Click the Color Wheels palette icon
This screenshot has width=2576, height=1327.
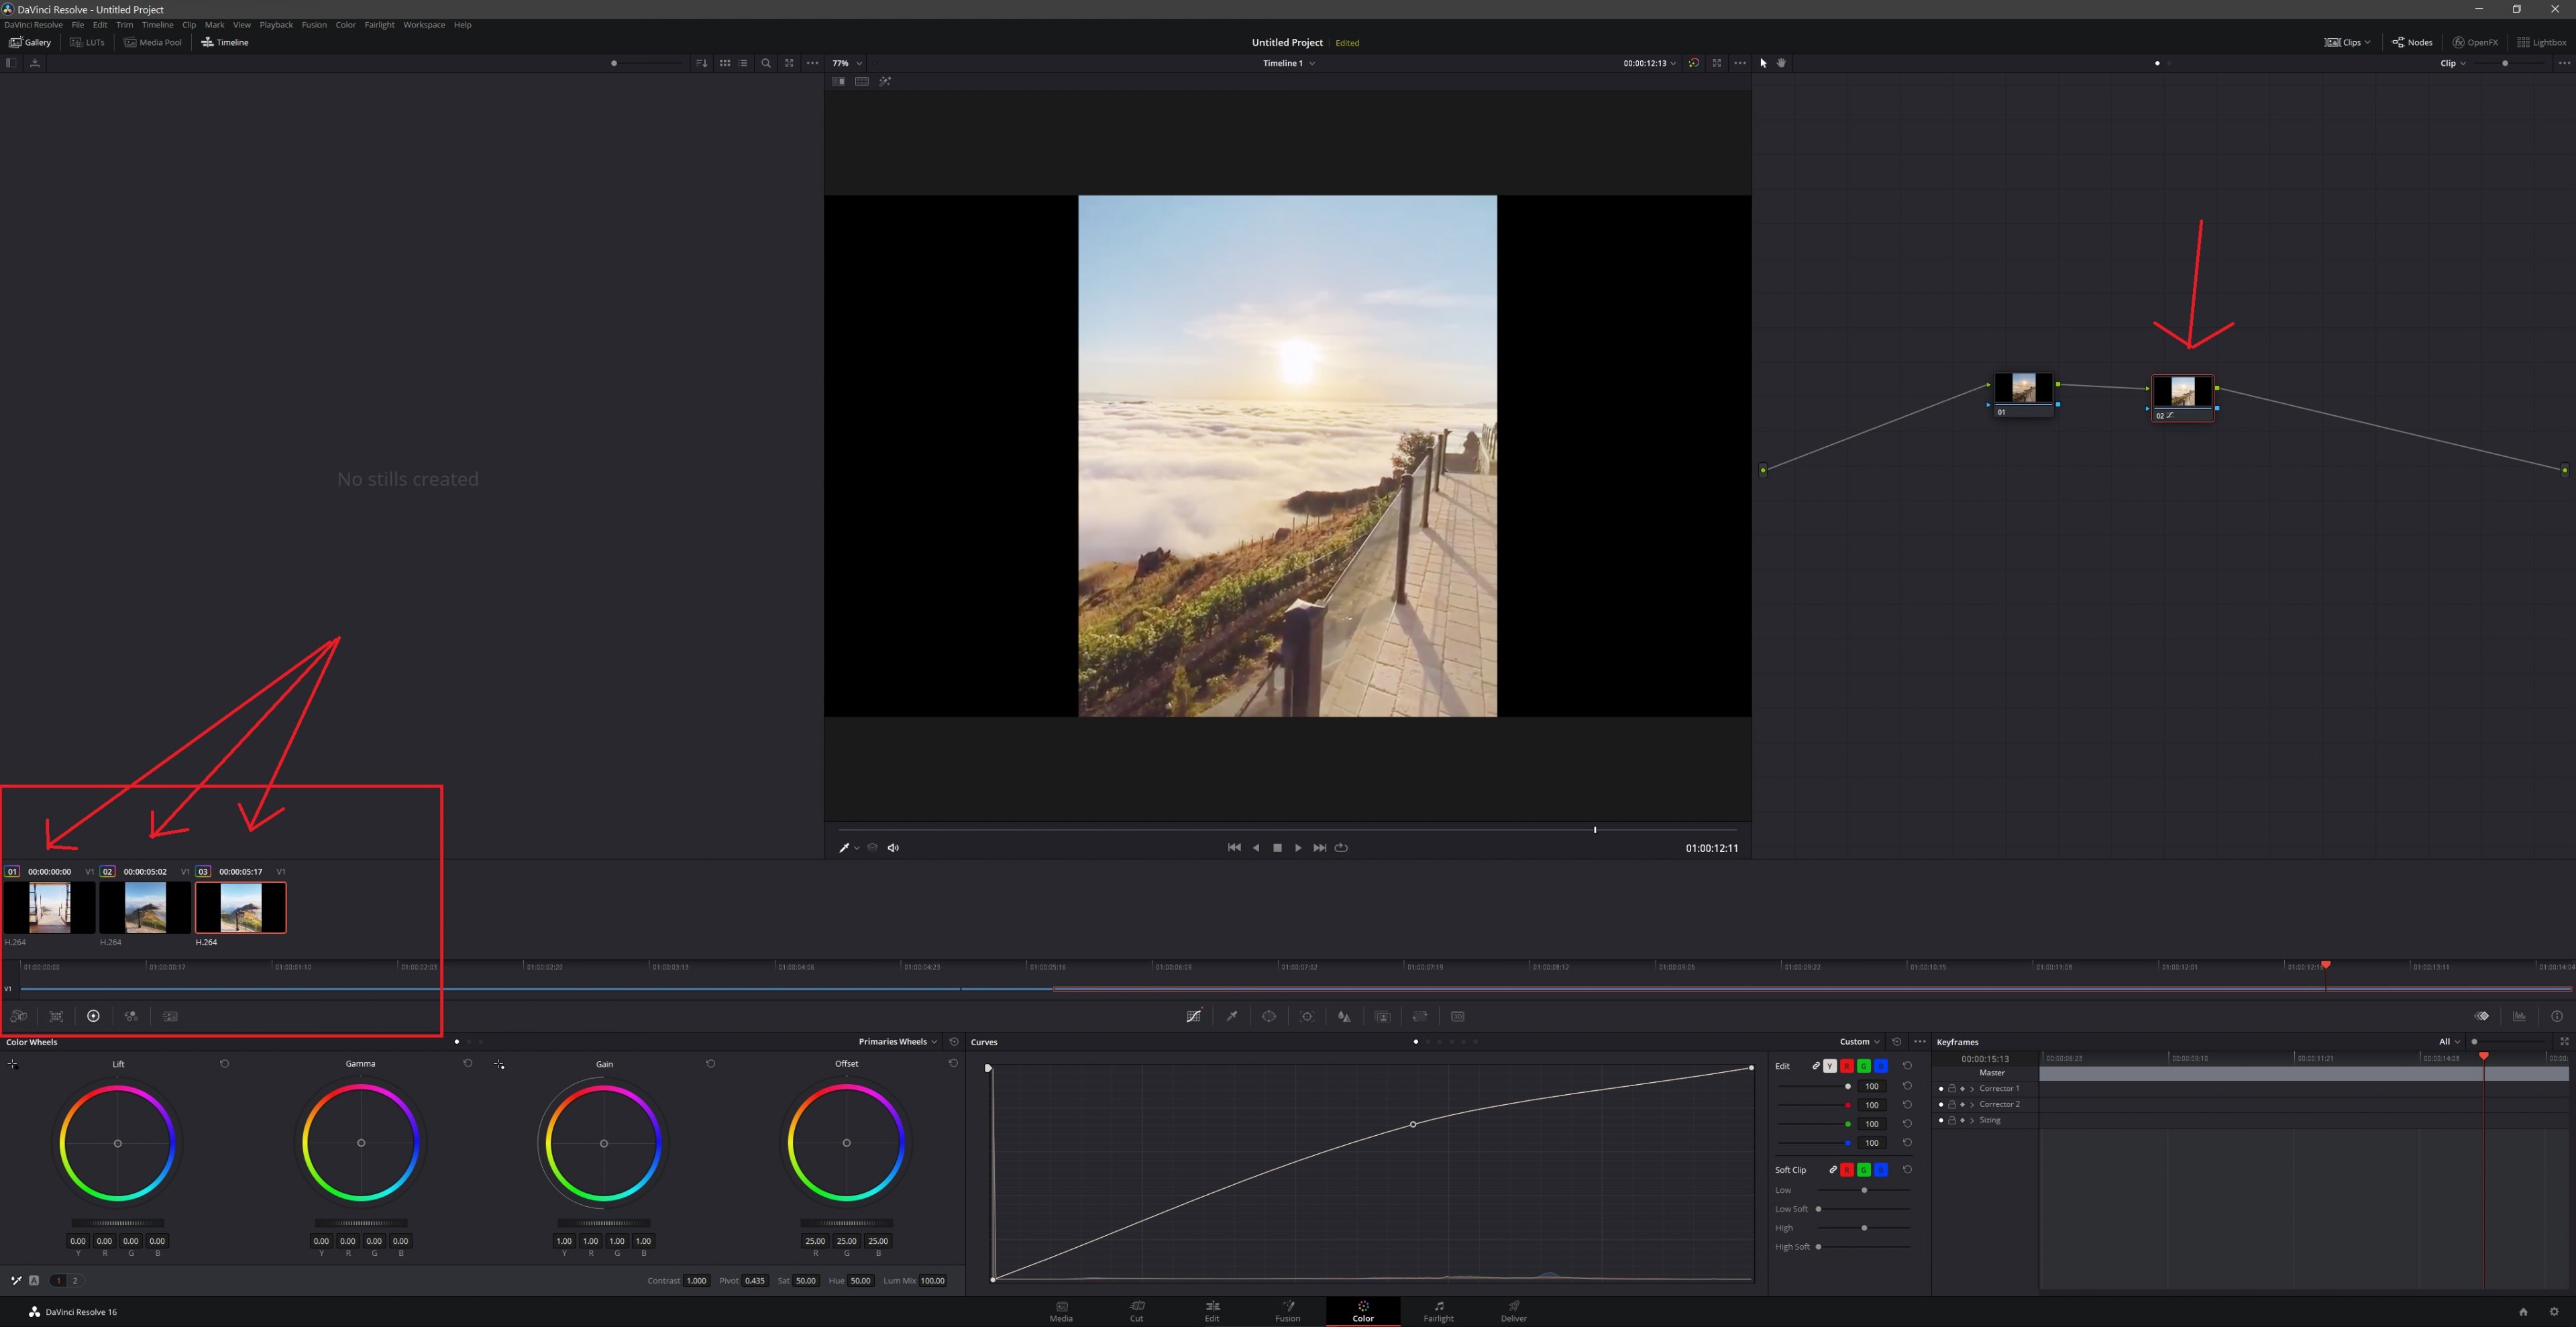click(93, 1016)
